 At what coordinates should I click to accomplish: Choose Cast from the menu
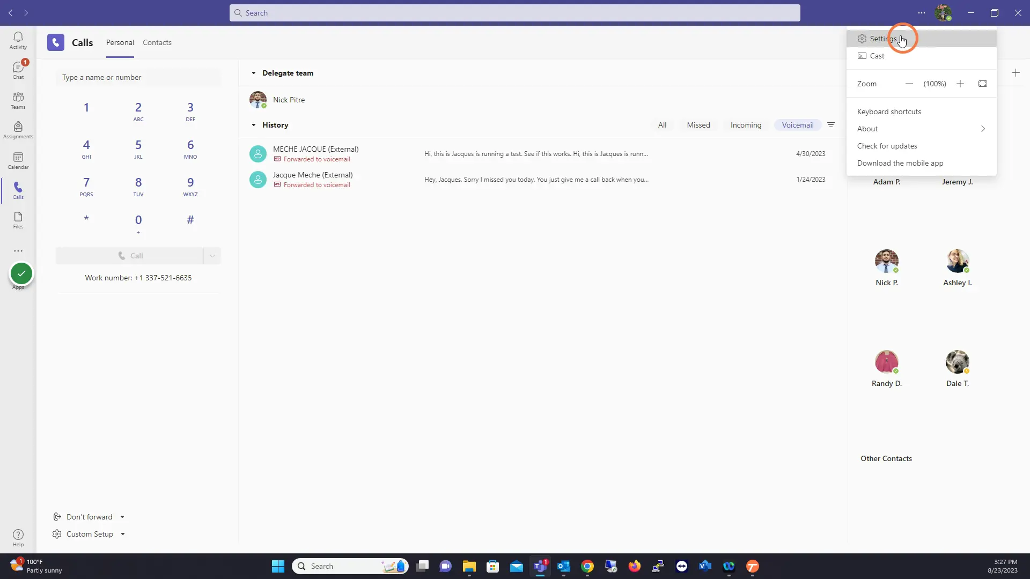coord(922,56)
